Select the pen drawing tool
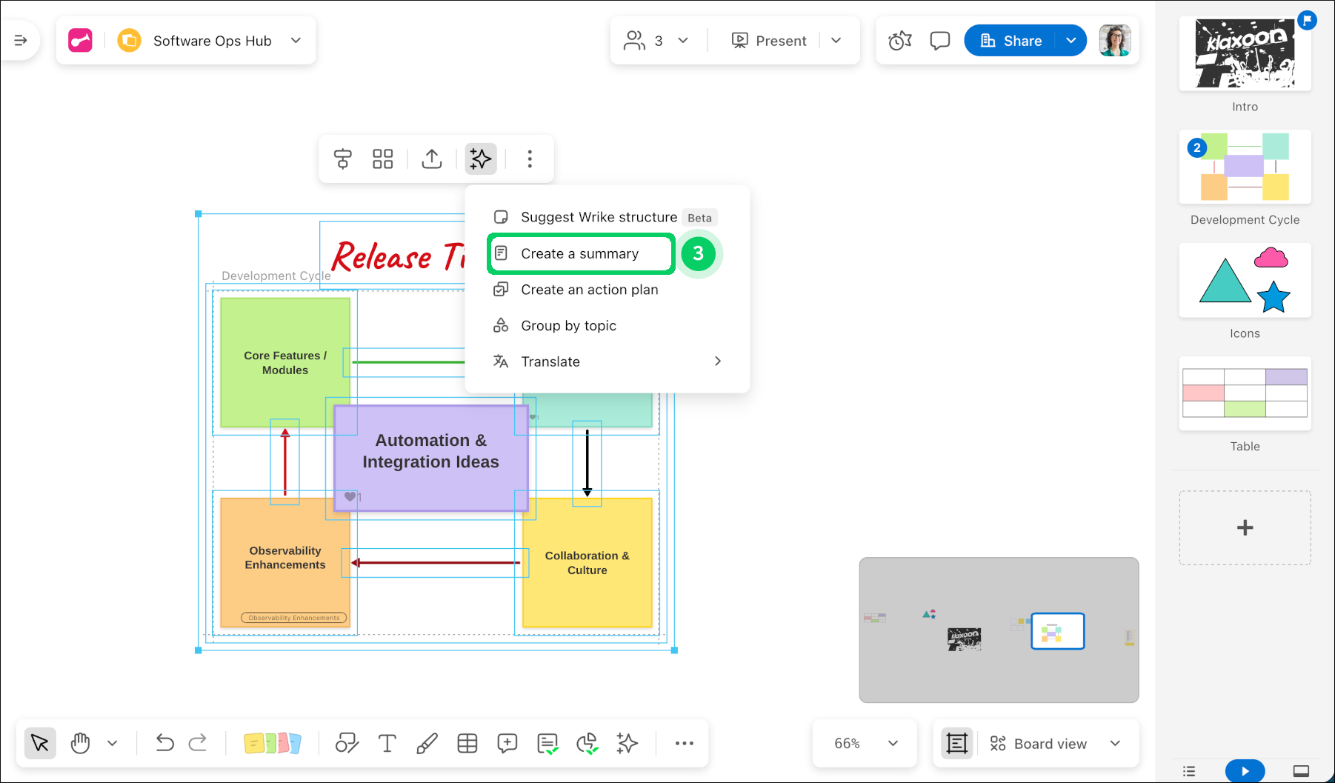The width and height of the screenshot is (1335, 783). coord(427,743)
